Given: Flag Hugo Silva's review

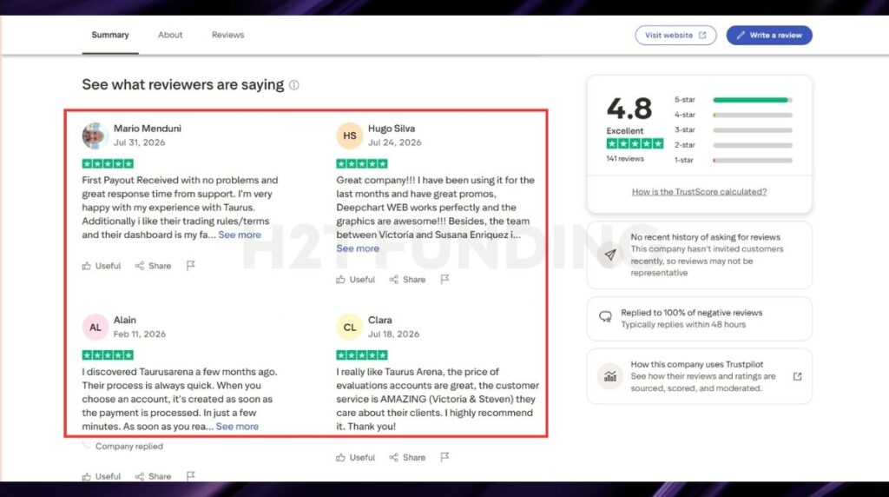Looking at the screenshot, I should pyautogui.click(x=444, y=279).
